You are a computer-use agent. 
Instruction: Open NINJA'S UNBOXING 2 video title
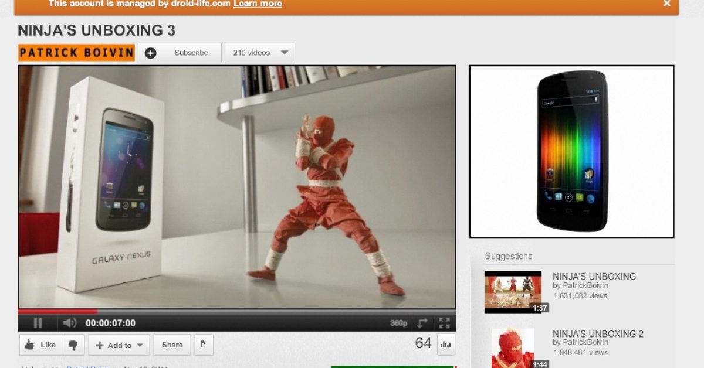point(598,334)
